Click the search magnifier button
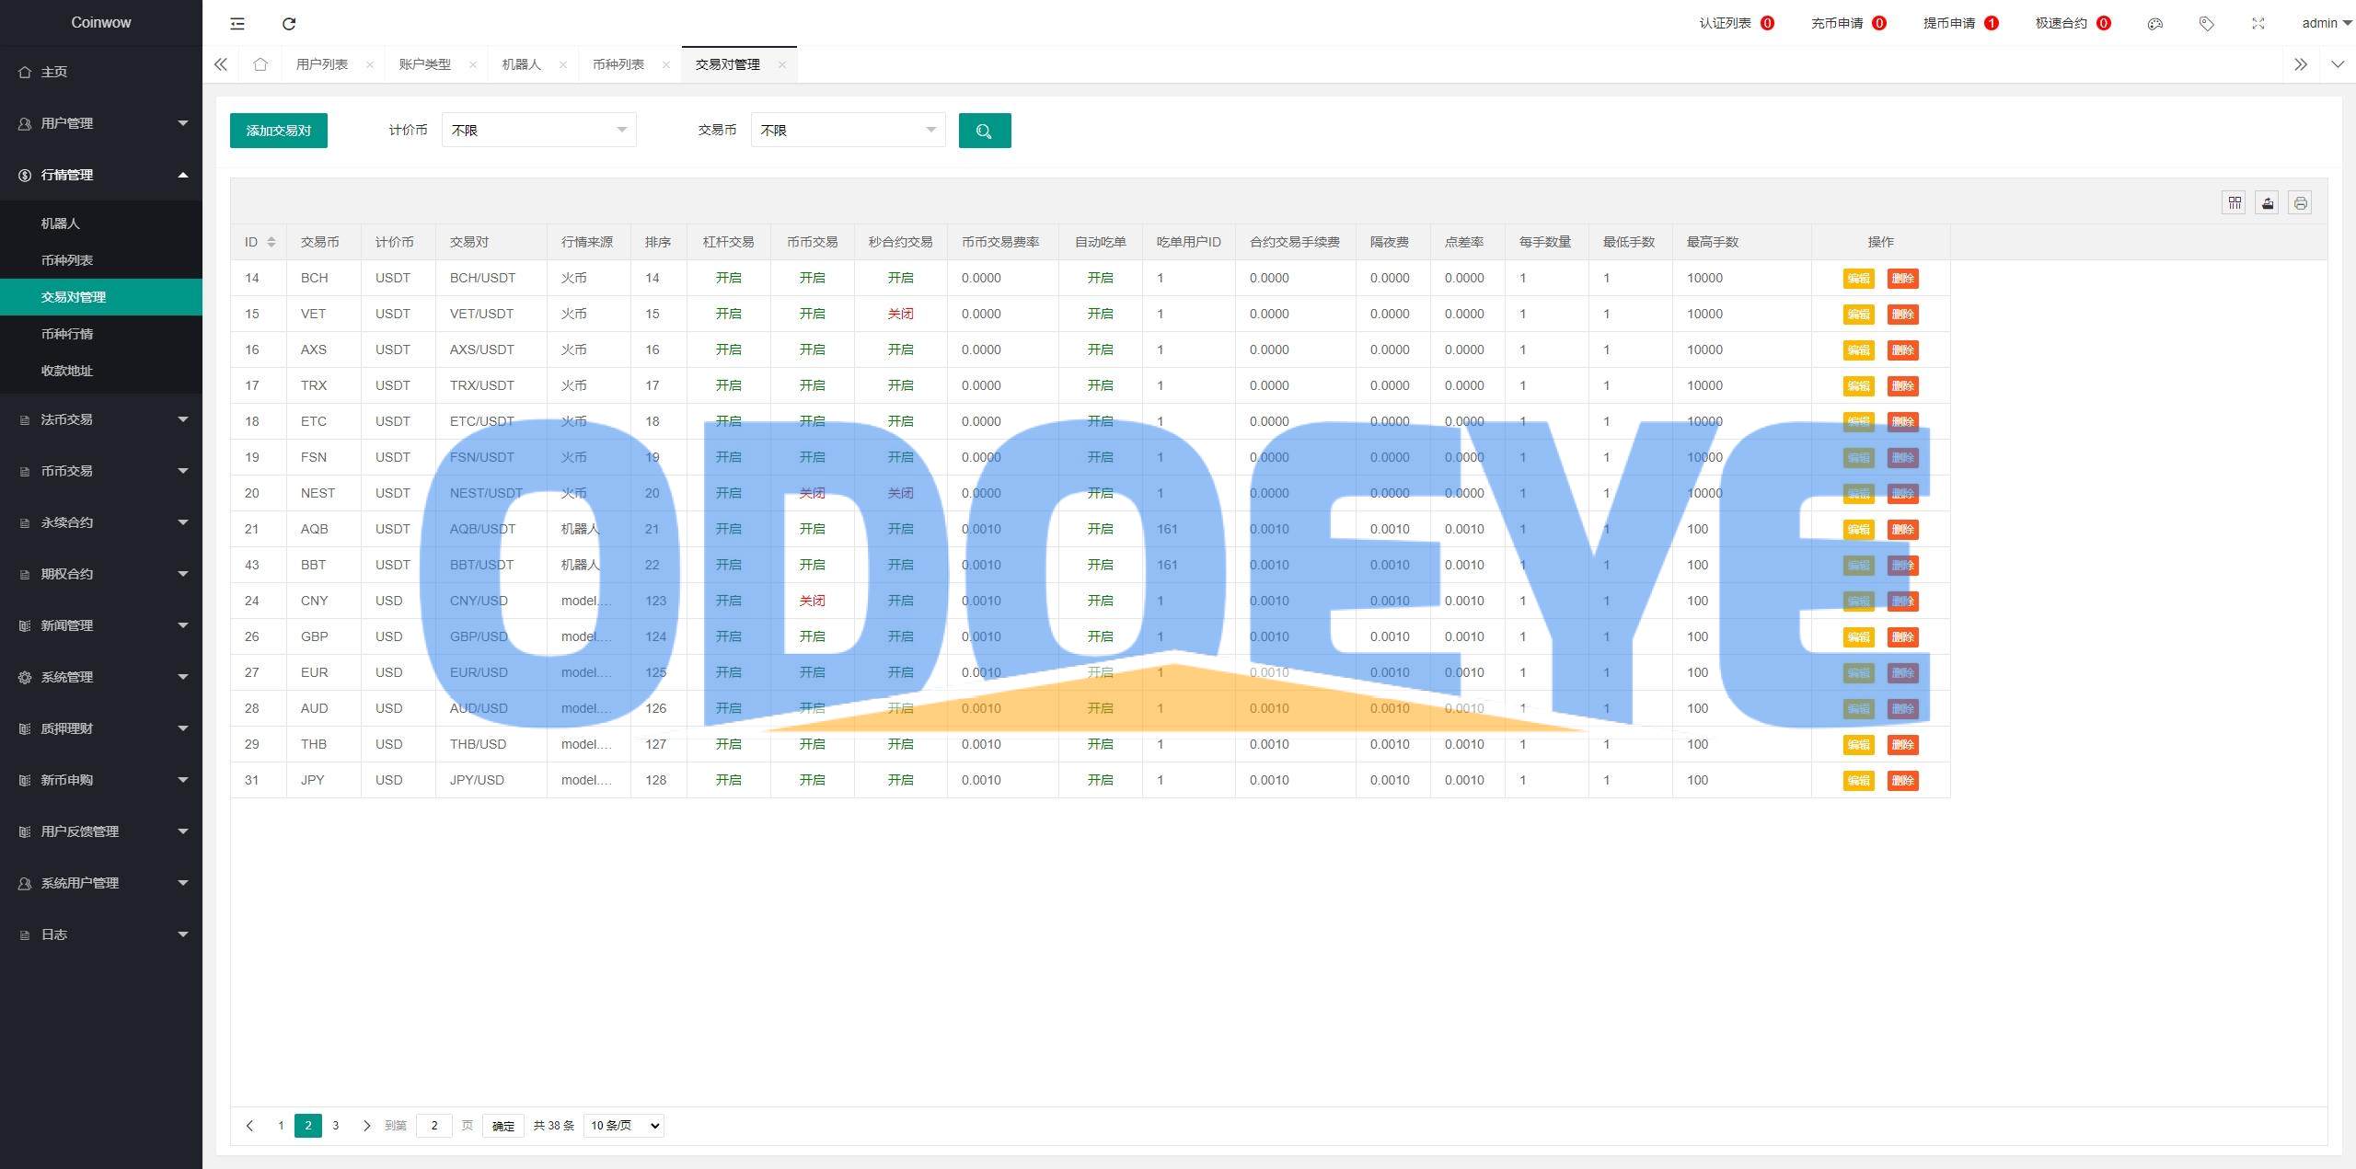Viewport: 2356px width, 1169px height. click(x=985, y=131)
